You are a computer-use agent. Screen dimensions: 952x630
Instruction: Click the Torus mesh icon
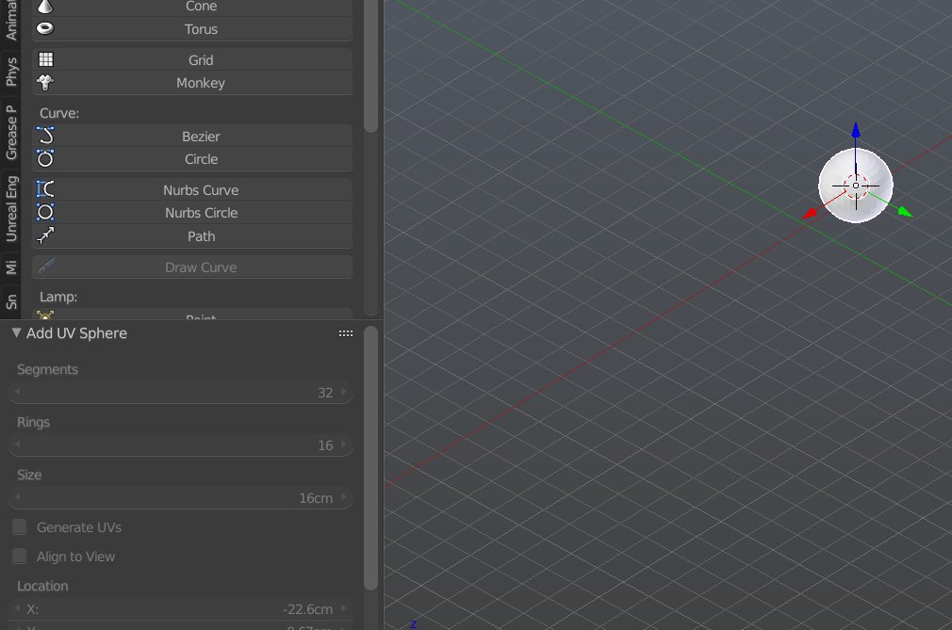45,28
